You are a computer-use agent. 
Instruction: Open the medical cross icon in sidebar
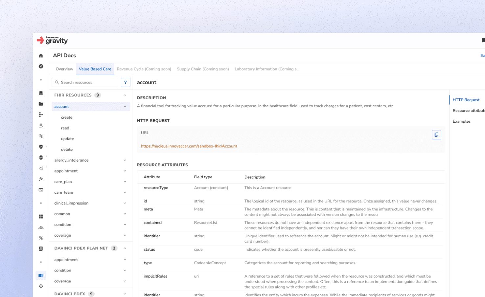[41, 157]
